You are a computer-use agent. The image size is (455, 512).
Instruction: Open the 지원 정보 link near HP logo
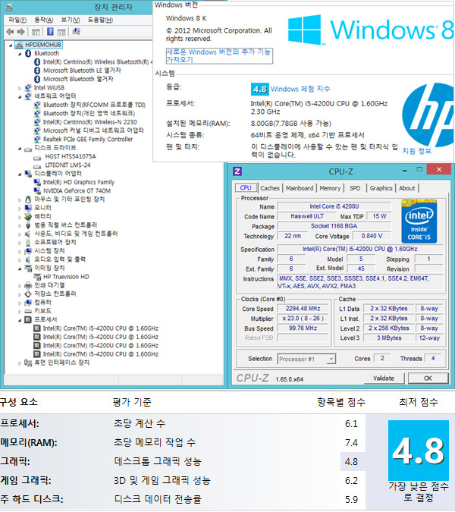(417, 151)
